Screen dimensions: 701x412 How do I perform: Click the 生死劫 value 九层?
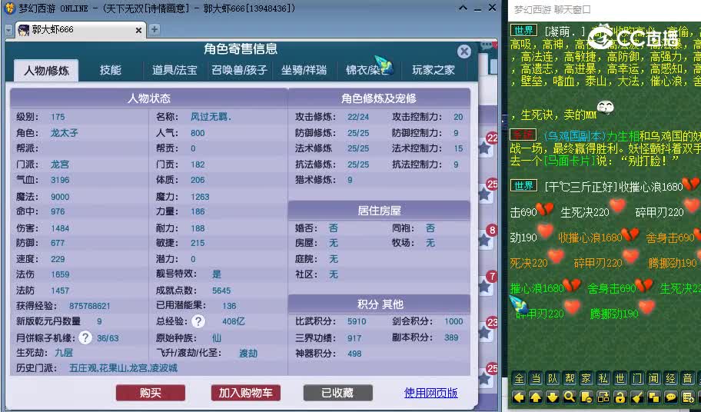[x=64, y=353]
